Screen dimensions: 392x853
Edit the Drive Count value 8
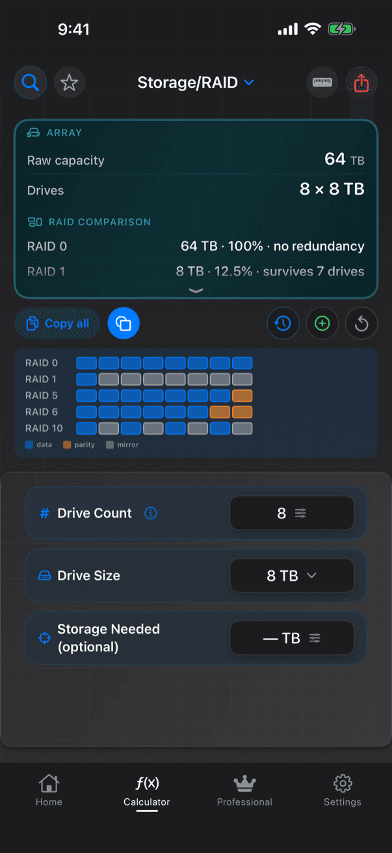[x=292, y=513]
